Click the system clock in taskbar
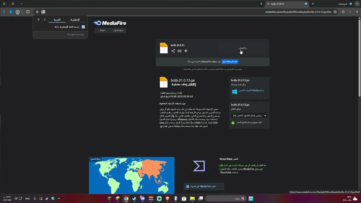361x203 pixels. (x=7, y=198)
